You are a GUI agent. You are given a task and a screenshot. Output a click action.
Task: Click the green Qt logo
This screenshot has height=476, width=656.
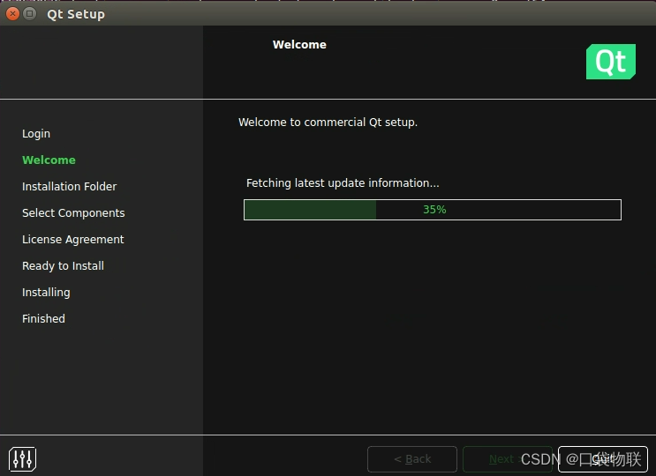pyautogui.click(x=610, y=62)
